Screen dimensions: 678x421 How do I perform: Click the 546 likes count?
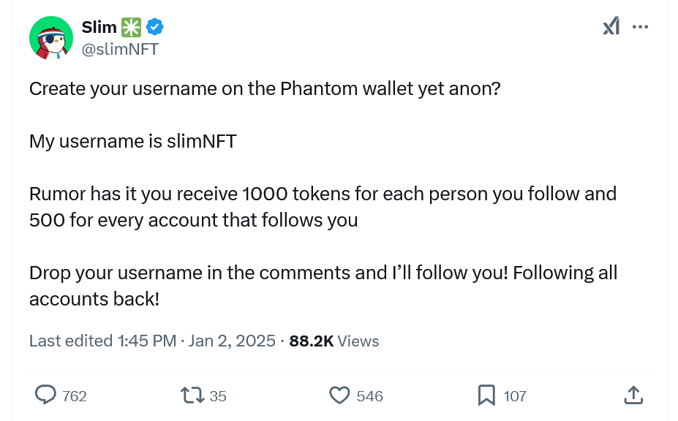click(x=369, y=396)
